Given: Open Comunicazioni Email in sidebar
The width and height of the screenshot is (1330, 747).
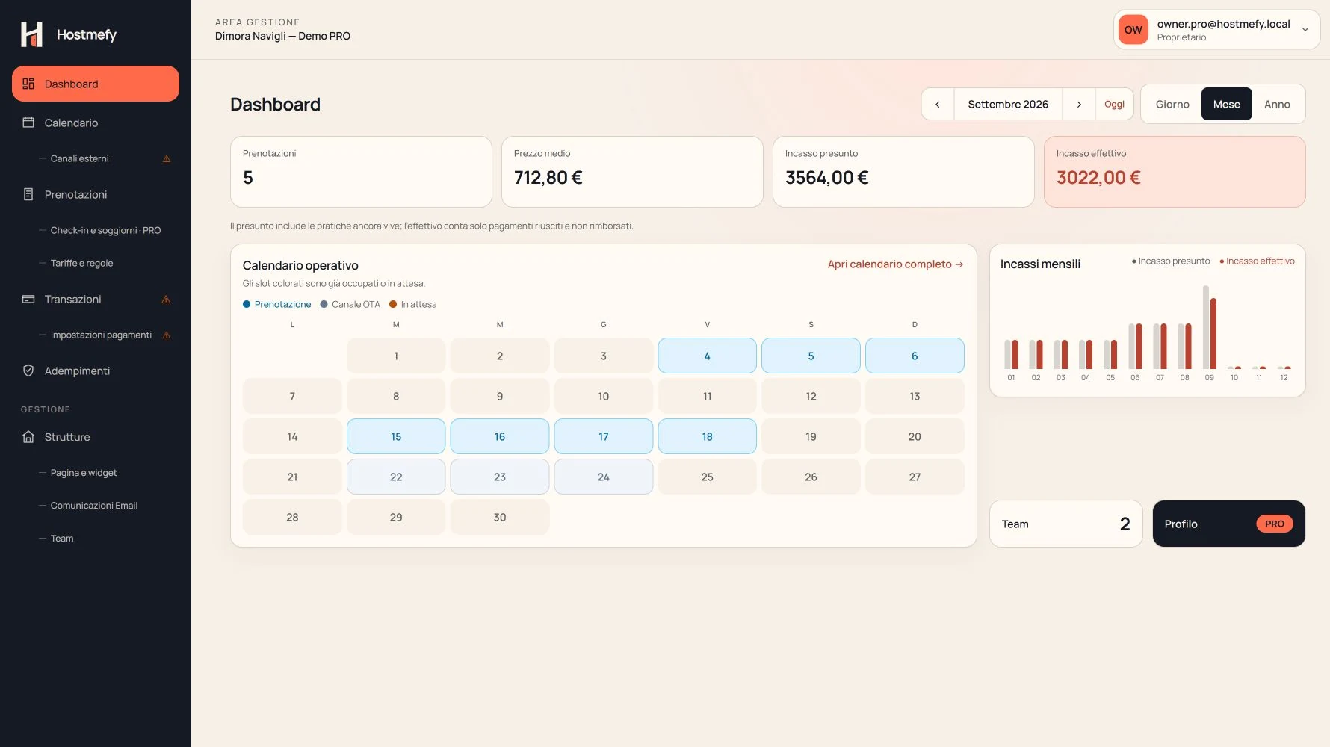Looking at the screenshot, I should pos(96,506).
